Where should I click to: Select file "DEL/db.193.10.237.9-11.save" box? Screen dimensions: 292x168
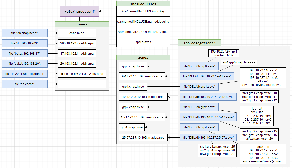click(x=207, y=76)
